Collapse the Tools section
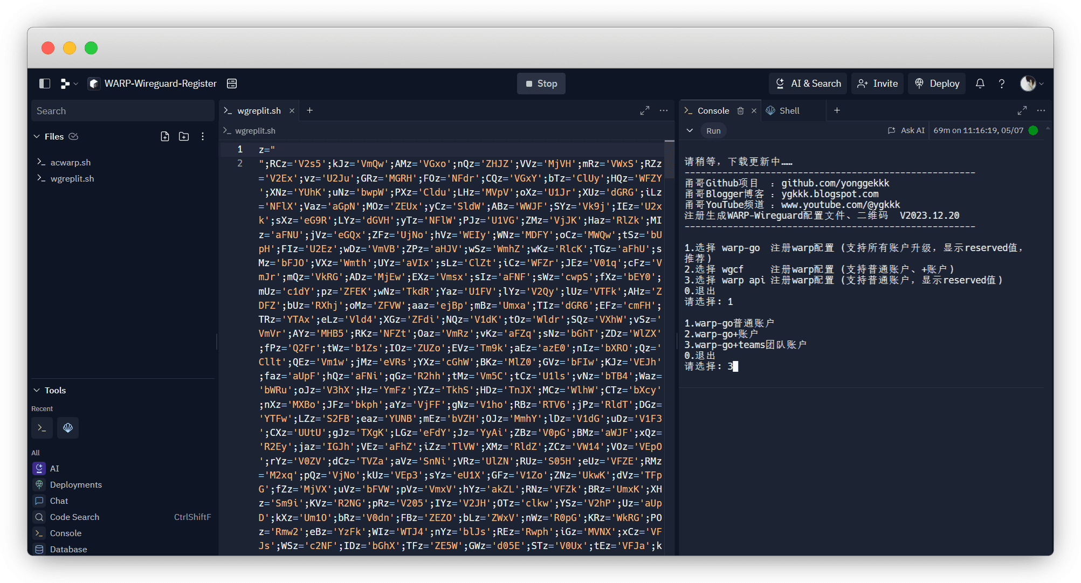This screenshot has width=1081, height=583. (37, 390)
